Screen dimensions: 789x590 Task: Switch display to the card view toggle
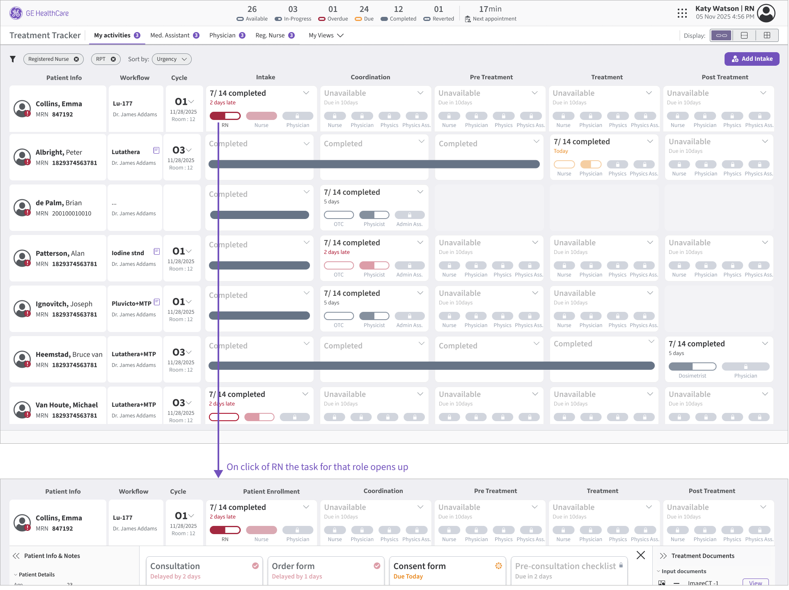click(x=744, y=35)
